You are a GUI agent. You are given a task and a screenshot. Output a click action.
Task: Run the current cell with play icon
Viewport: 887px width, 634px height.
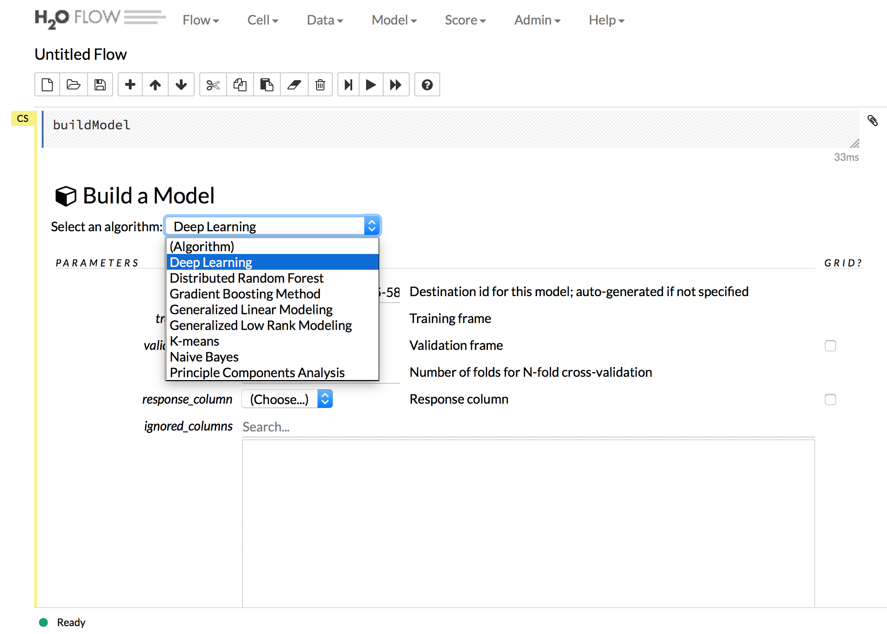[x=371, y=85]
